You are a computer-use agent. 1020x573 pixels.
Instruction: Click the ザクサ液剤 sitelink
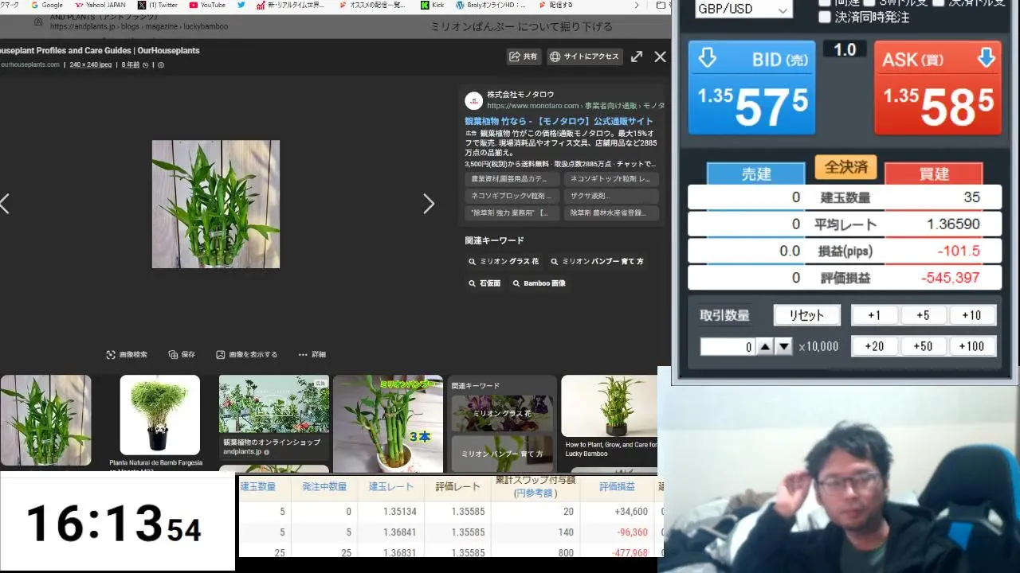pos(611,196)
